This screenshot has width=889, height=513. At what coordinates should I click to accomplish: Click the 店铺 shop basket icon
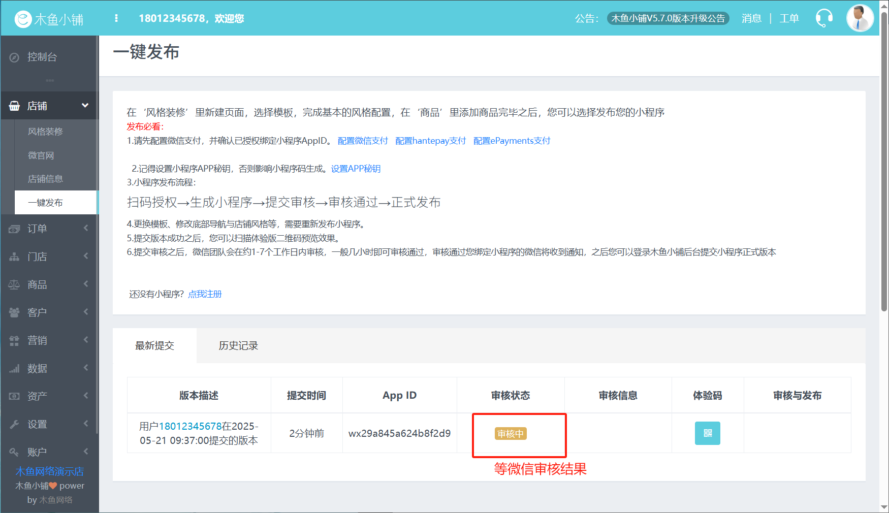click(15, 106)
